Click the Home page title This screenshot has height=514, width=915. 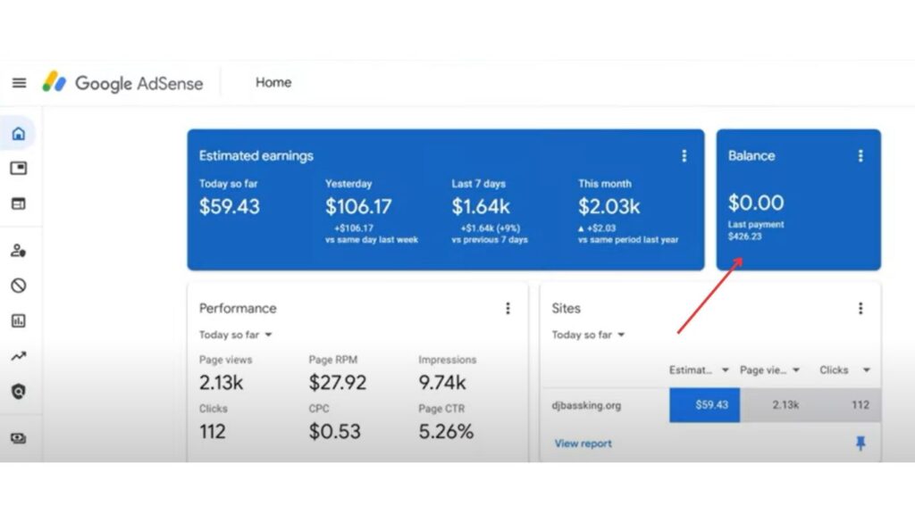click(273, 83)
